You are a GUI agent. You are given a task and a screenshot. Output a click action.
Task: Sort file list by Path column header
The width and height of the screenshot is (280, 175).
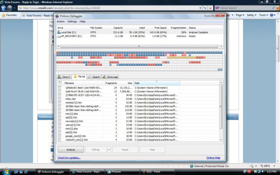[156, 83]
